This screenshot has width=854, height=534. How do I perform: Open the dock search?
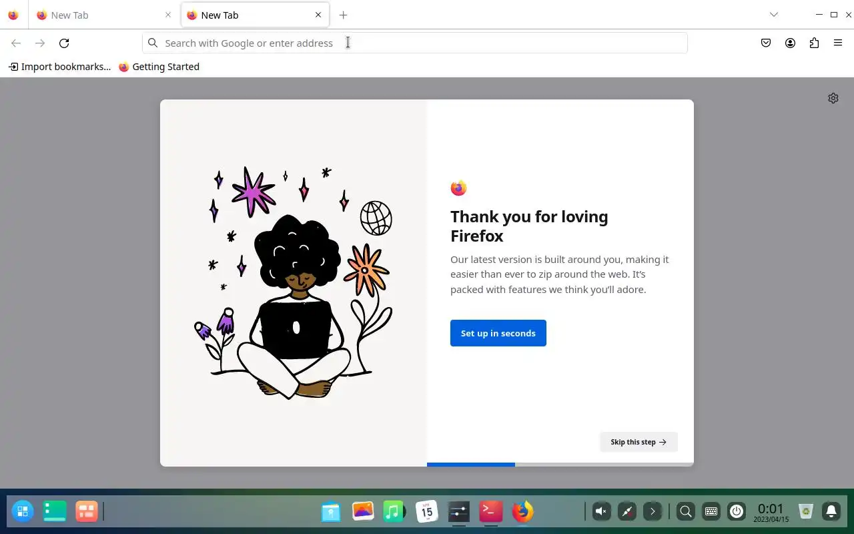[x=685, y=512]
